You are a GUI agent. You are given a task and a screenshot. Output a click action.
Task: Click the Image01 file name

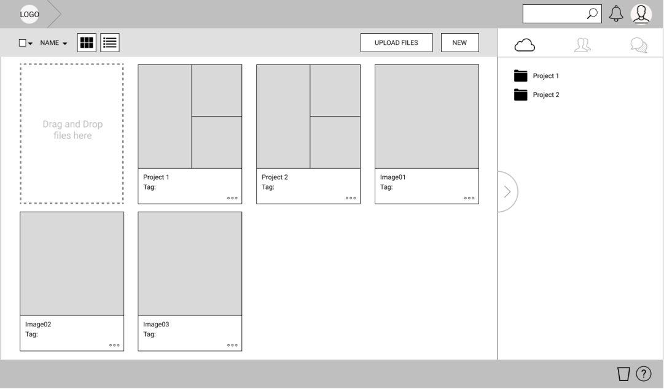(393, 177)
